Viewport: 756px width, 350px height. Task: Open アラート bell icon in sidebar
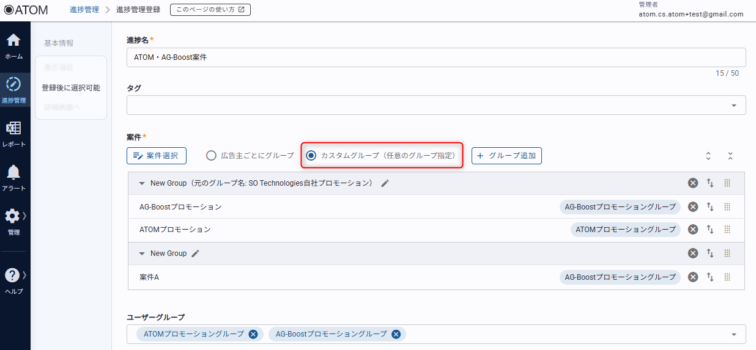pos(13,173)
